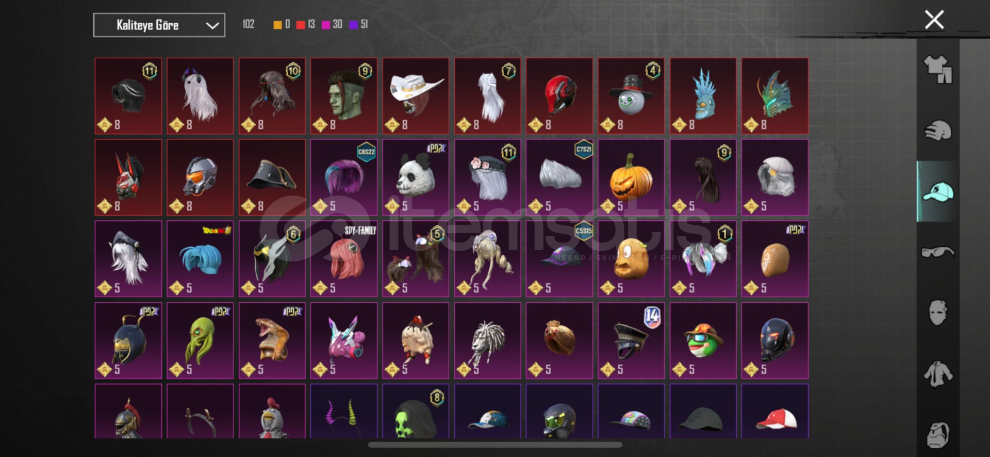Click the horizontal scrollbar at bottom
The height and width of the screenshot is (457, 990).
click(x=495, y=445)
